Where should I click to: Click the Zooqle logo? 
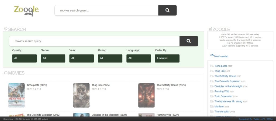(x=26, y=11)
